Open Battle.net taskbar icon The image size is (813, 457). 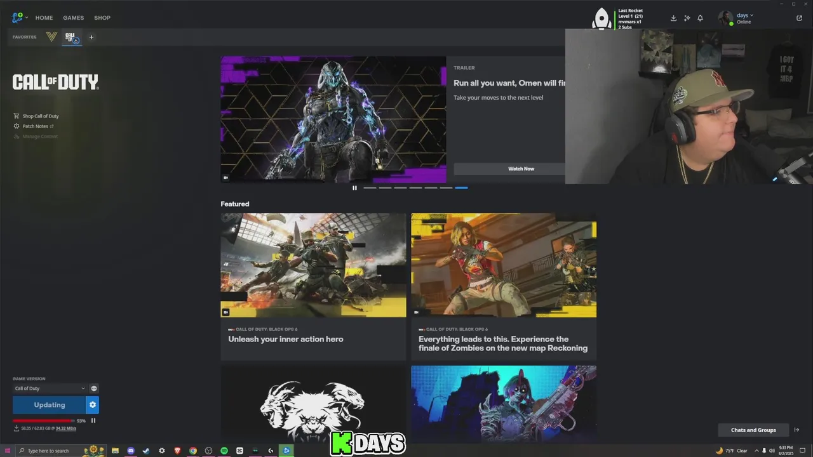click(286, 451)
